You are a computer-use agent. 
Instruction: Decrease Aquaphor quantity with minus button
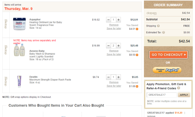(x=109, y=20)
